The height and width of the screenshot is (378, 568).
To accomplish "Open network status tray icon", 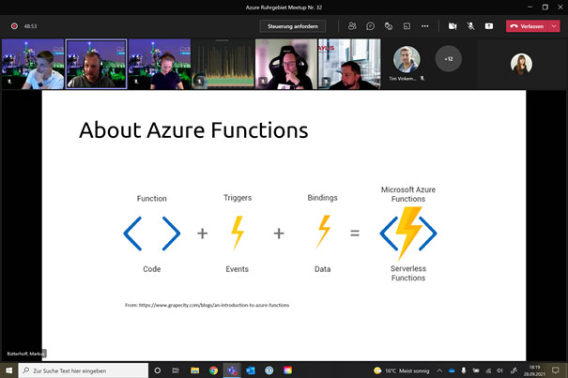I will (488, 370).
